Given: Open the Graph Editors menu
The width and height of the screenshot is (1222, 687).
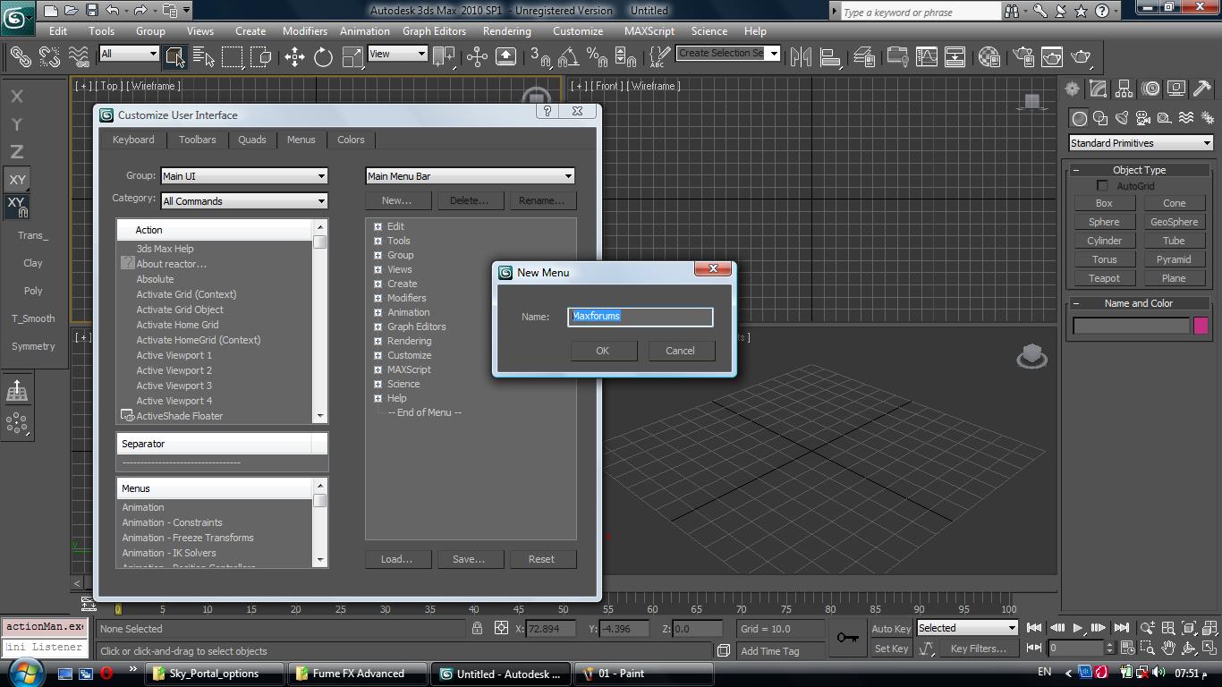Looking at the screenshot, I should pyautogui.click(x=434, y=30).
